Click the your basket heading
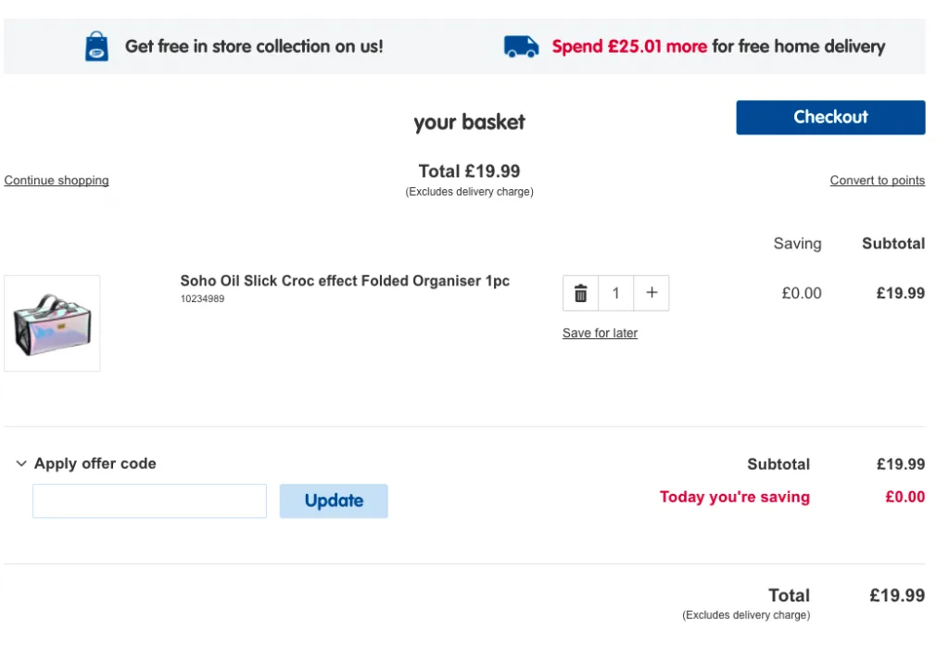 (x=469, y=122)
